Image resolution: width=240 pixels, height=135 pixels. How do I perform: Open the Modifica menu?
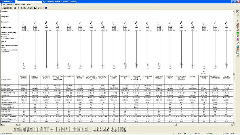point(9,5)
